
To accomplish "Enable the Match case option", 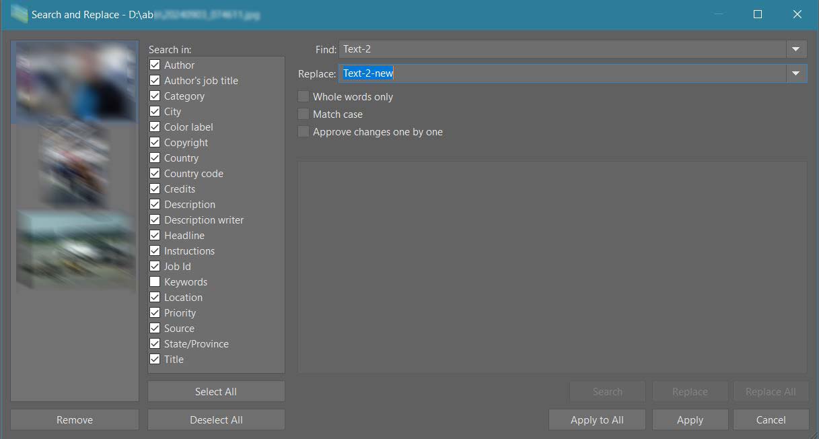I will tap(304, 114).
